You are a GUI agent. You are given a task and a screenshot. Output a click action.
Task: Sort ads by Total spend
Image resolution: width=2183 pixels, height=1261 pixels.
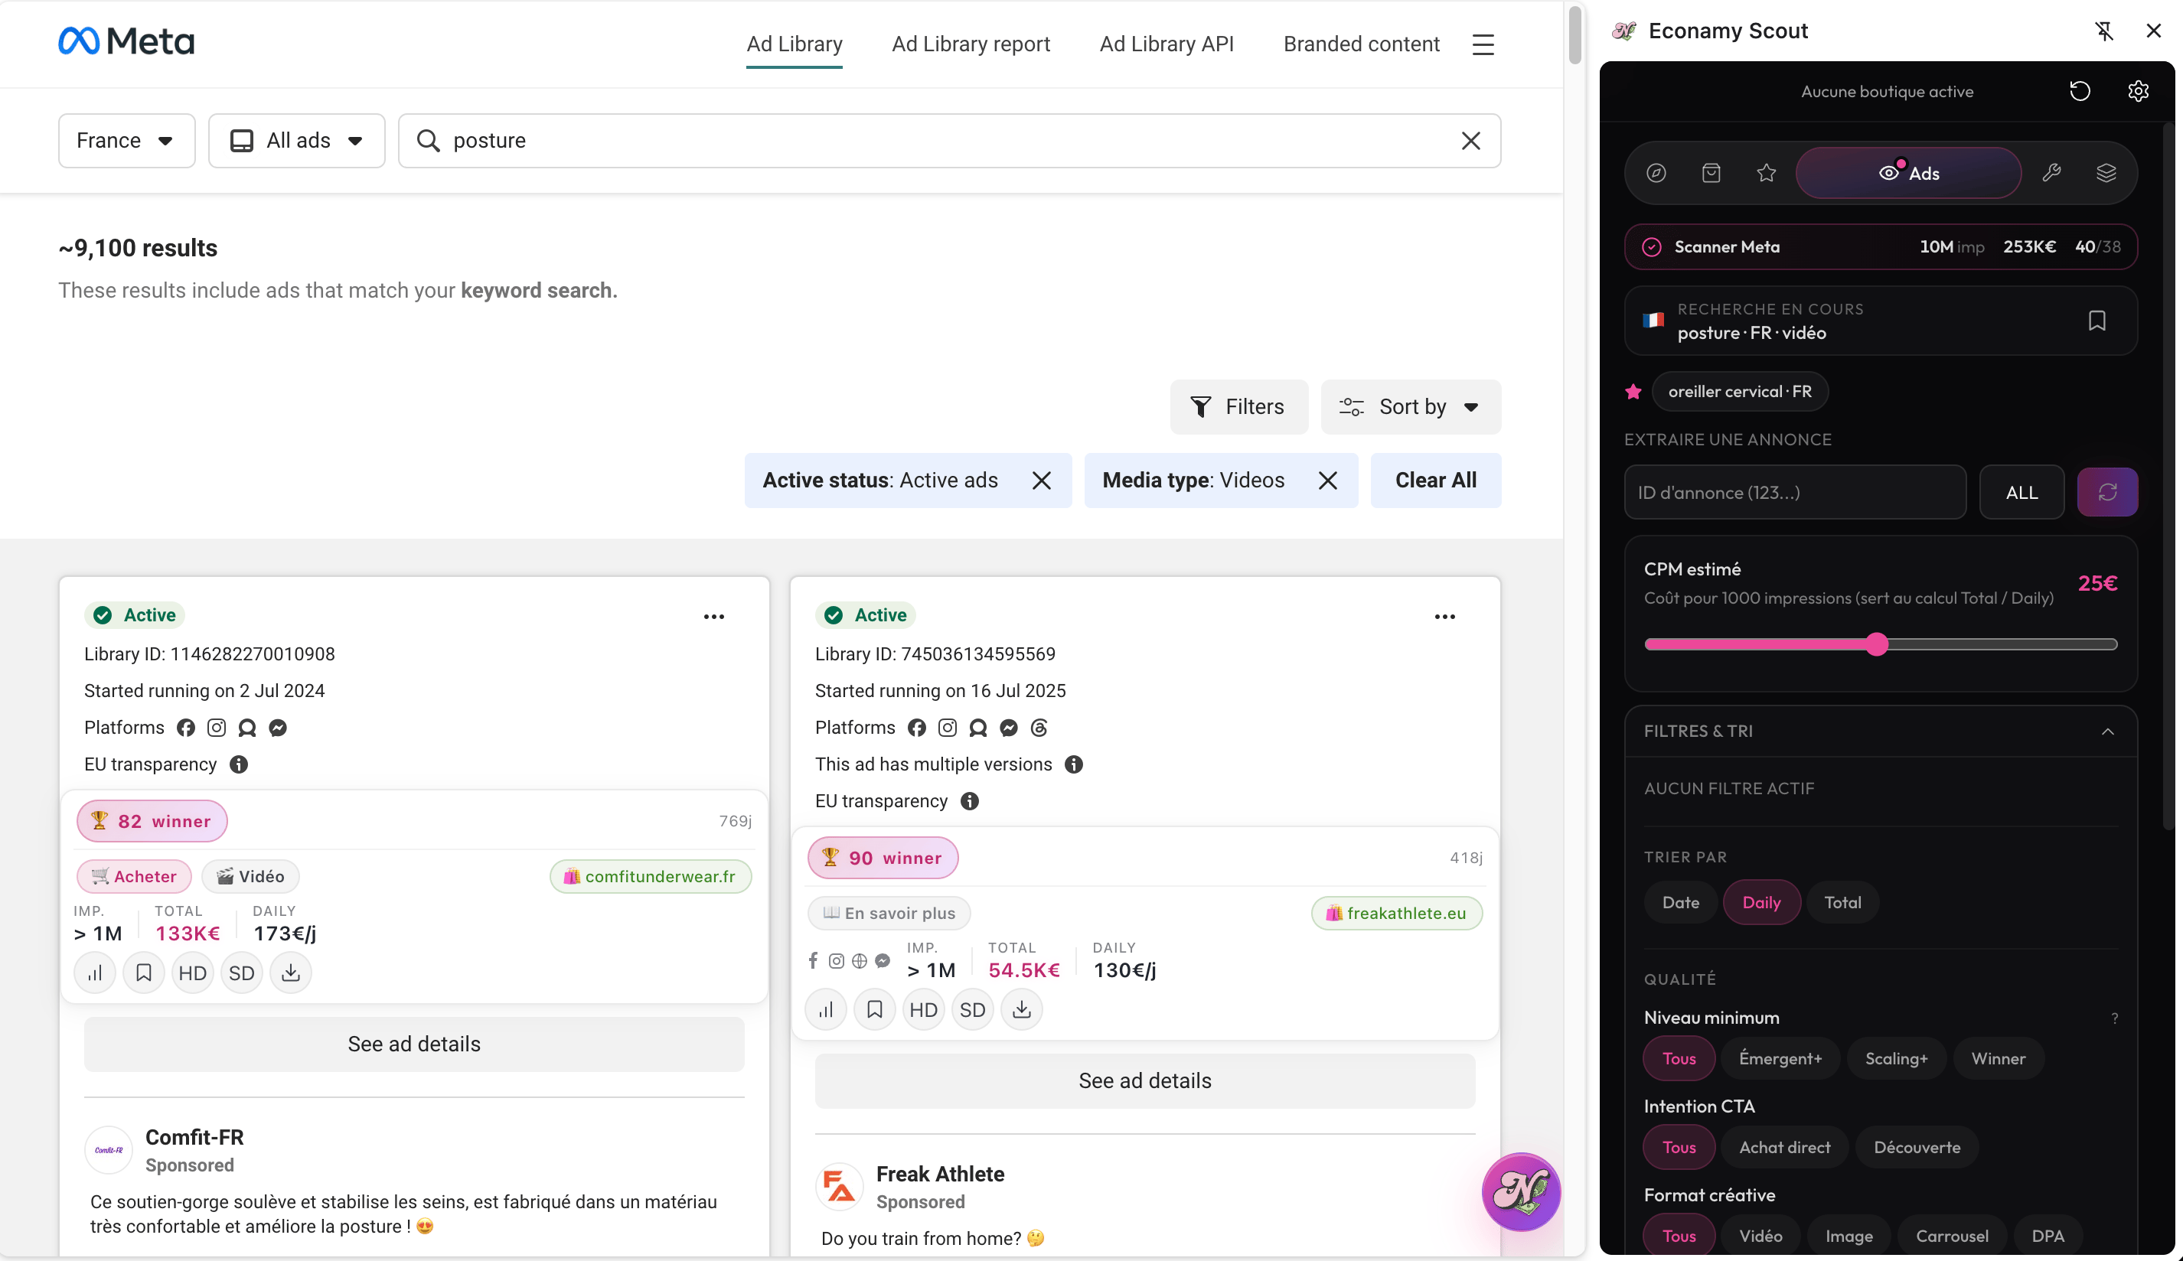point(1842,904)
